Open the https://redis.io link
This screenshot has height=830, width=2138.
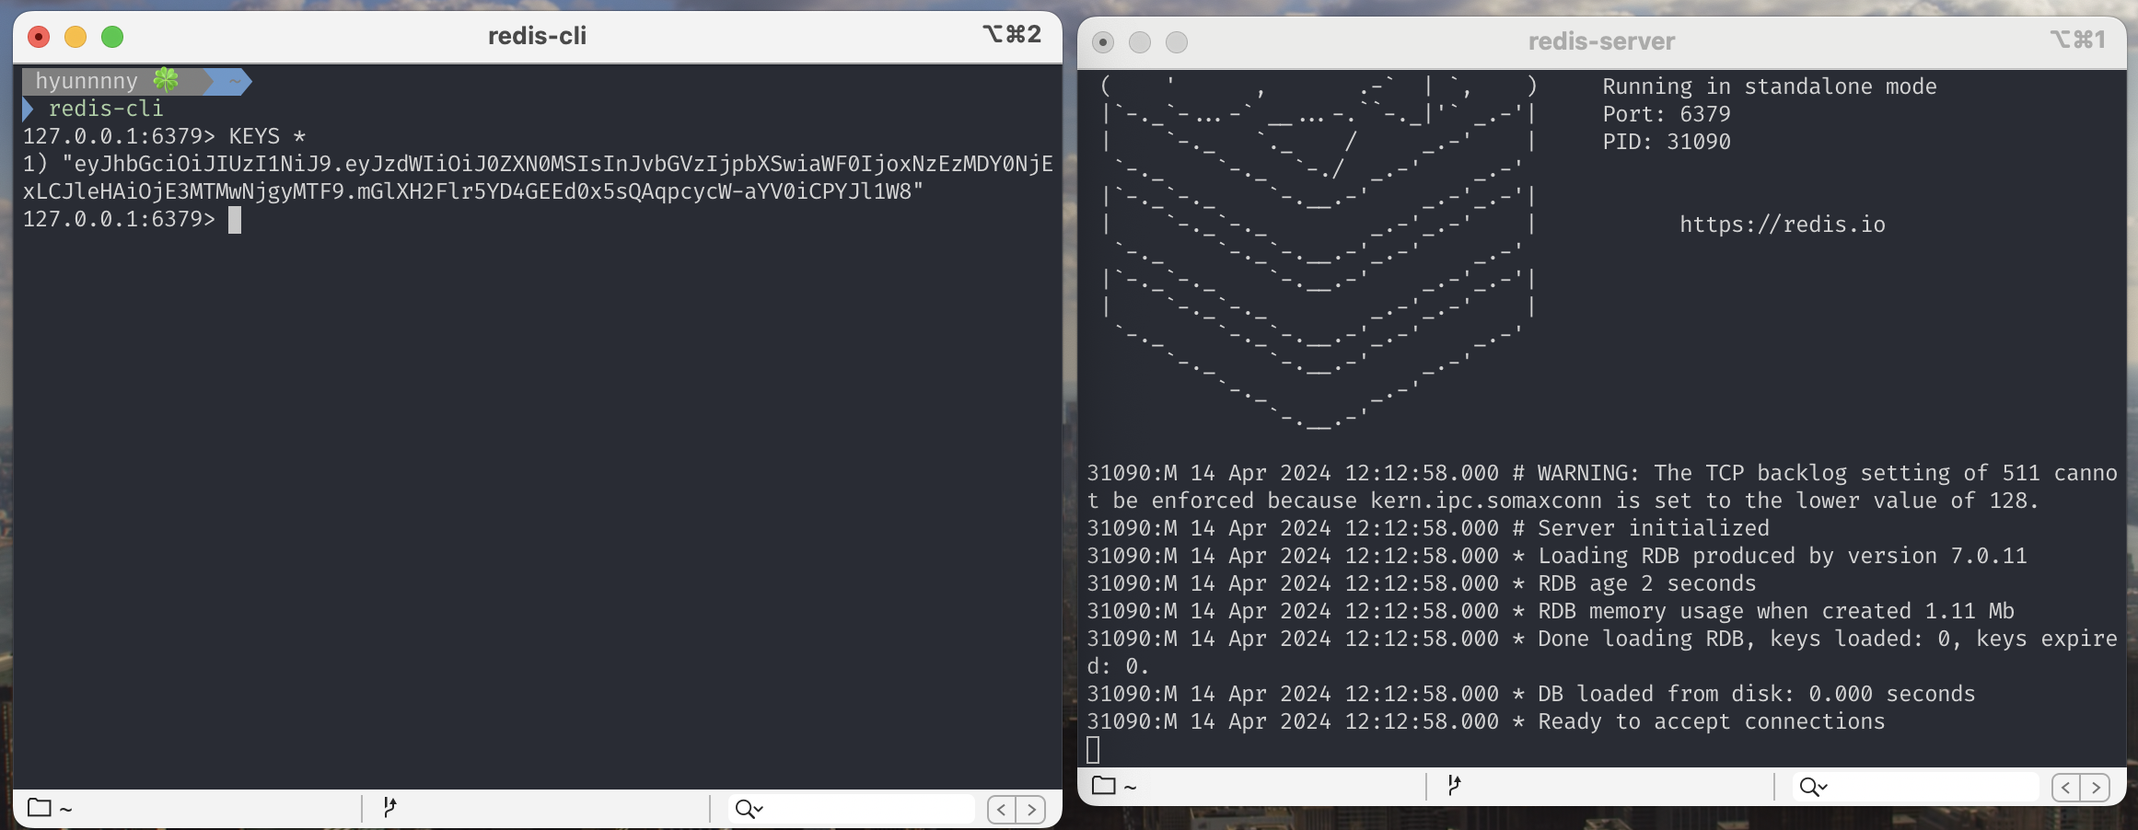[x=1783, y=225]
